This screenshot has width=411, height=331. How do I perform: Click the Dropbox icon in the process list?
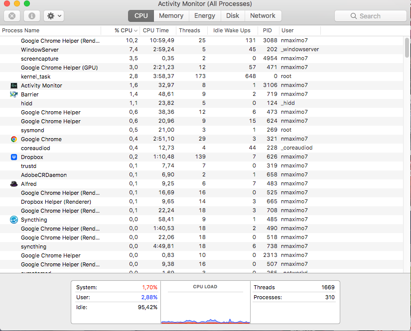pos(13,157)
